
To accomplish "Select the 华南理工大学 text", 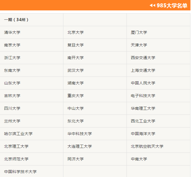I will (143, 108).
